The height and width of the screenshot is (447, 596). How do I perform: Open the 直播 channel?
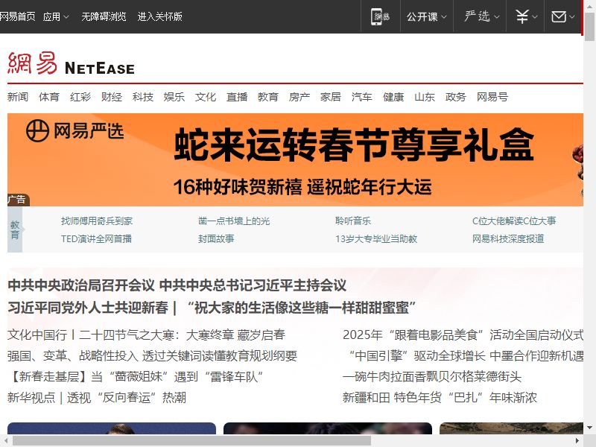pyautogui.click(x=237, y=97)
